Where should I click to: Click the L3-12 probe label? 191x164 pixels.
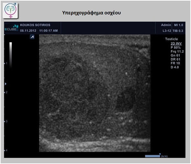tap(167, 31)
